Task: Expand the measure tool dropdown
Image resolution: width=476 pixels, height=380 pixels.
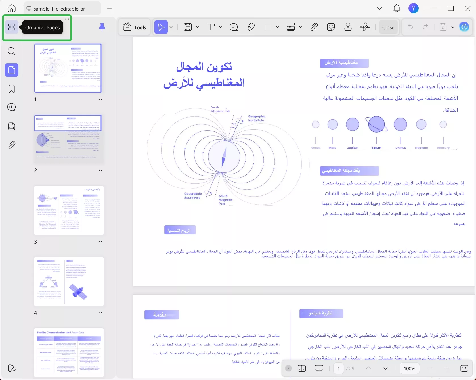Action: click(301, 27)
